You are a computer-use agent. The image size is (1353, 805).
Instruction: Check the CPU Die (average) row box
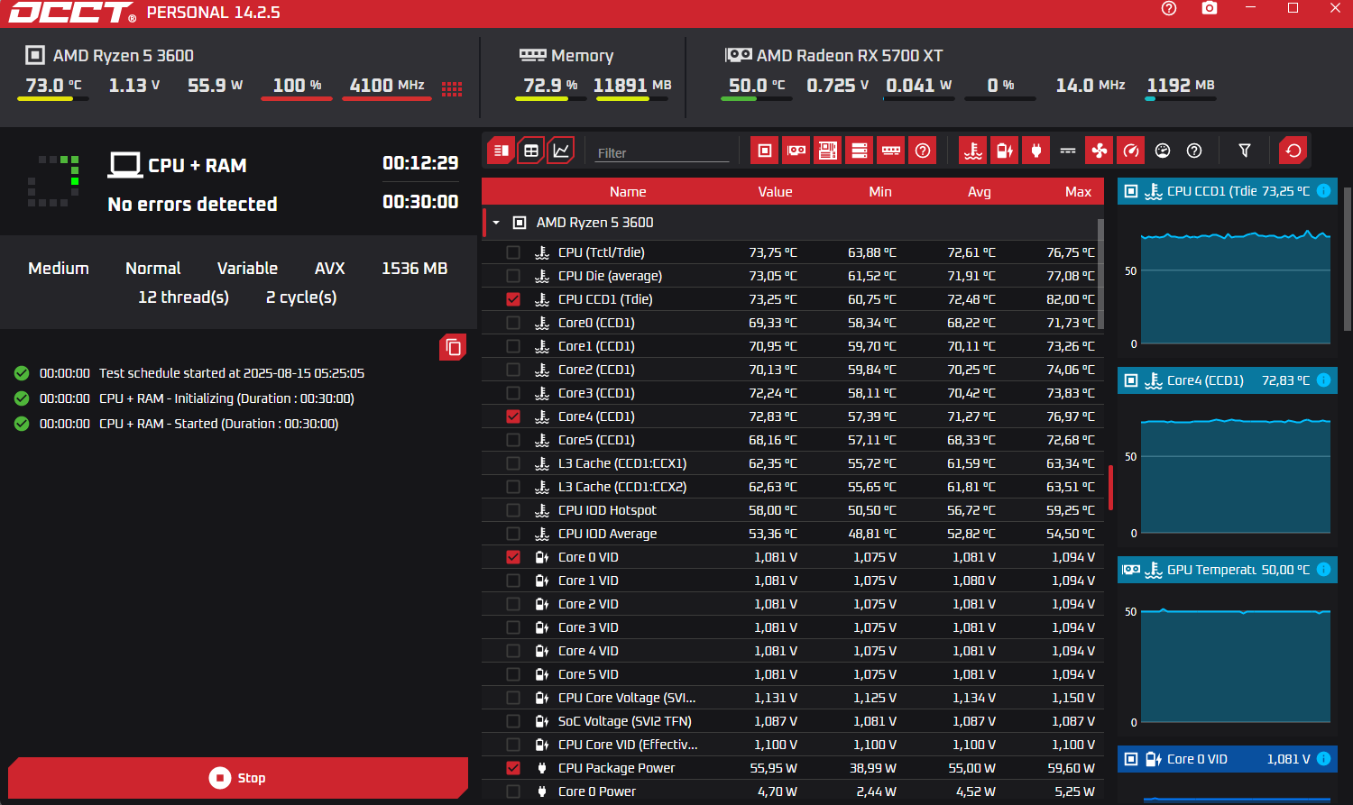[x=513, y=276]
